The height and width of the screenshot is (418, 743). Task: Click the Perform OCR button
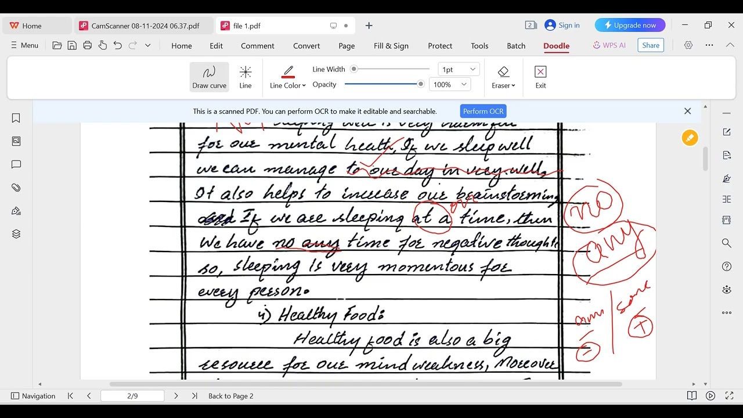(x=483, y=111)
